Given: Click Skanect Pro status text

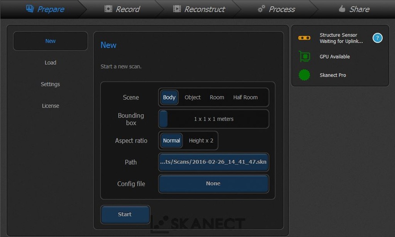Looking at the screenshot, I should click(x=332, y=75).
